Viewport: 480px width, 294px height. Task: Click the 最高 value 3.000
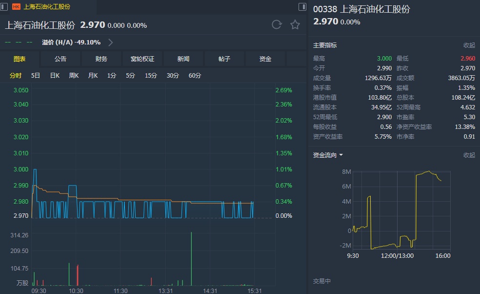pos(384,59)
